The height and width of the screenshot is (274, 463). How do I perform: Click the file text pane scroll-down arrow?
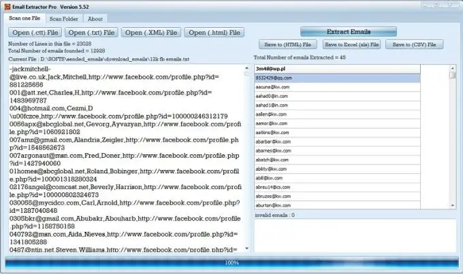point(247,249)
